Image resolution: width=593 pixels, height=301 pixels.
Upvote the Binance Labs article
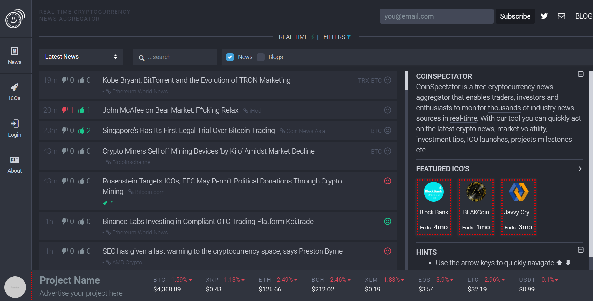tap(81, 221)
